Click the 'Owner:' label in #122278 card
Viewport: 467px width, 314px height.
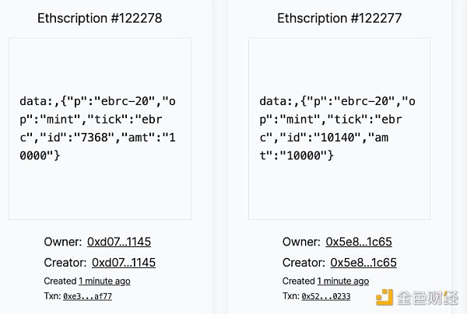[62, 242]
